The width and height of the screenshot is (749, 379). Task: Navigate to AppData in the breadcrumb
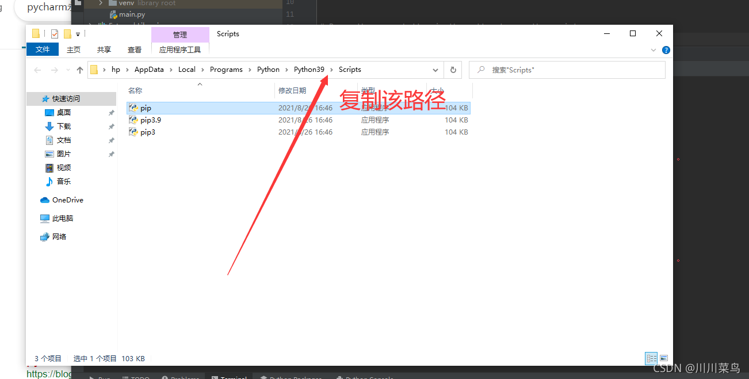coord(149,70)
